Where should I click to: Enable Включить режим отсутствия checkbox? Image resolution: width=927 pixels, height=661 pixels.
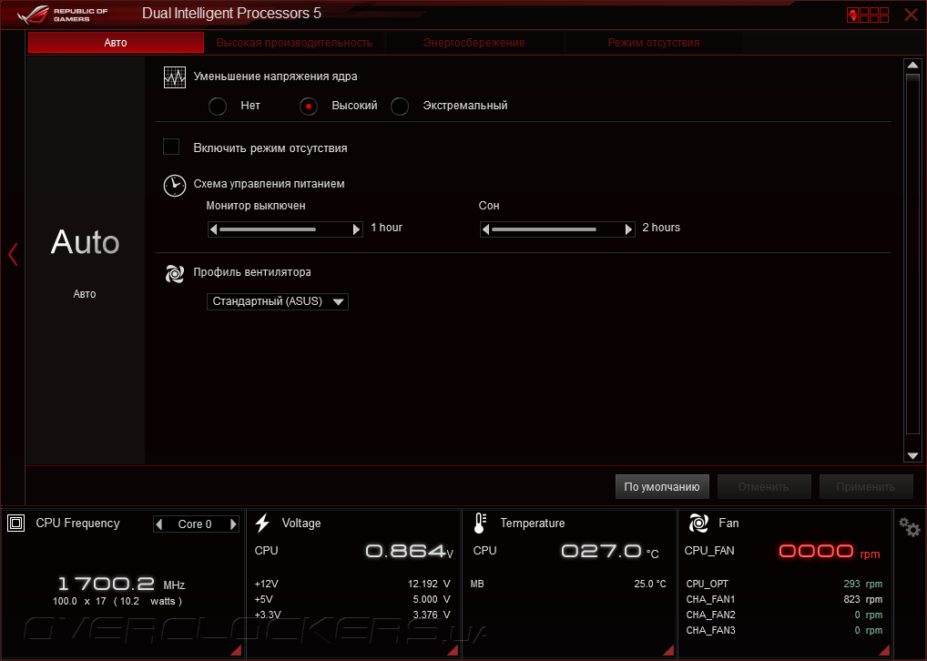tap(171, 147)
